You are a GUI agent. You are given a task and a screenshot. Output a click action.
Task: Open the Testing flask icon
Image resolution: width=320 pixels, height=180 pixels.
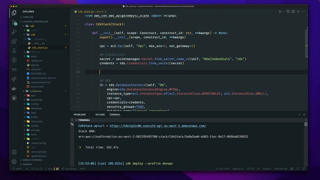(x=14, y=50)
